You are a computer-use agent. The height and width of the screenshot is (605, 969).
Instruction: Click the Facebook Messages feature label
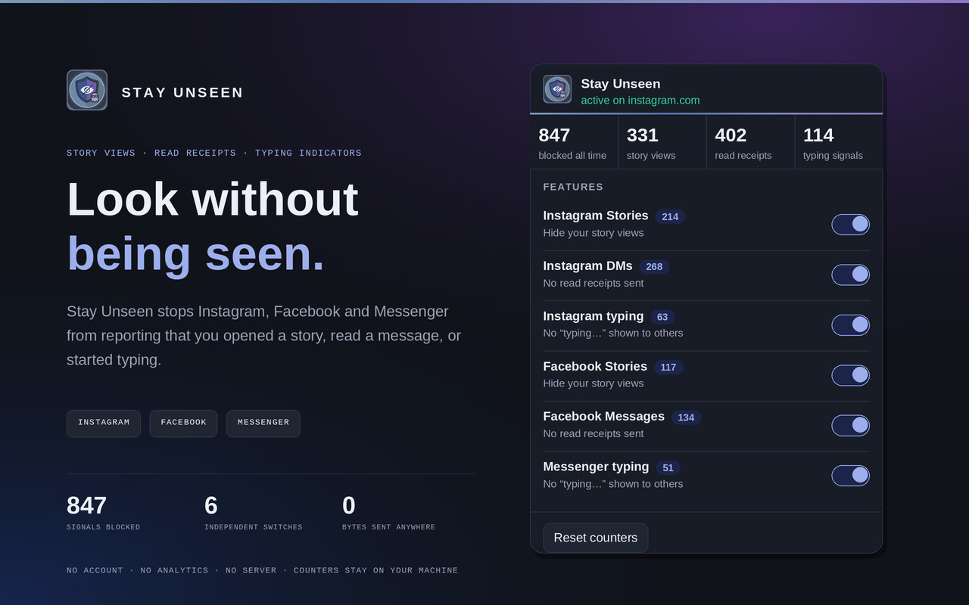point(603,417)
